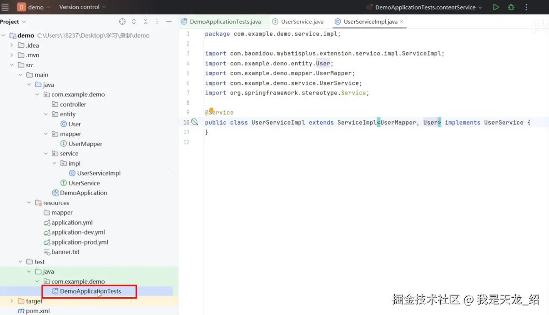Image resolution: width=549 pixels, height=315 pixels.
Task: Click the UserMapper interface icon
Action: 64,144
